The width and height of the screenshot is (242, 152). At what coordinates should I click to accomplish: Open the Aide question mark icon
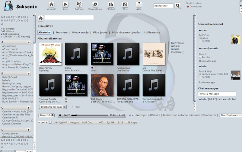click(x=139, y=4)
